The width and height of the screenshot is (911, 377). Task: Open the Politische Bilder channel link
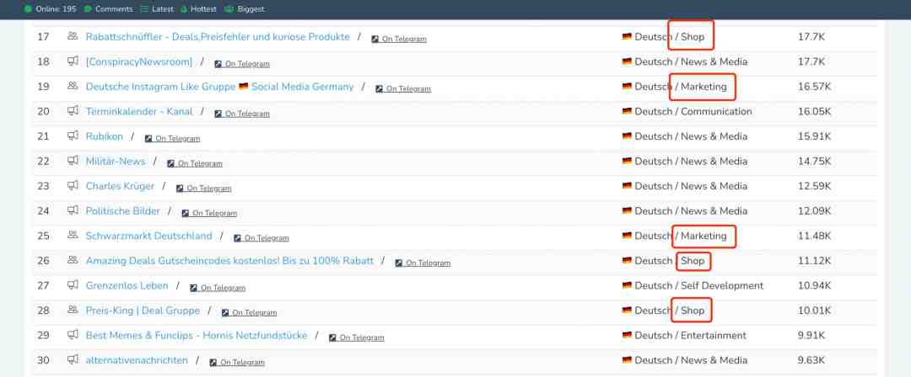coord(122,211)
